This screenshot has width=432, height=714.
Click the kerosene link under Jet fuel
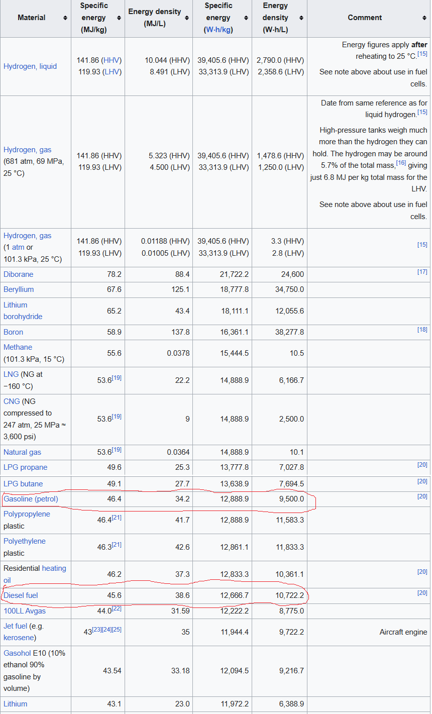[19, 638]
